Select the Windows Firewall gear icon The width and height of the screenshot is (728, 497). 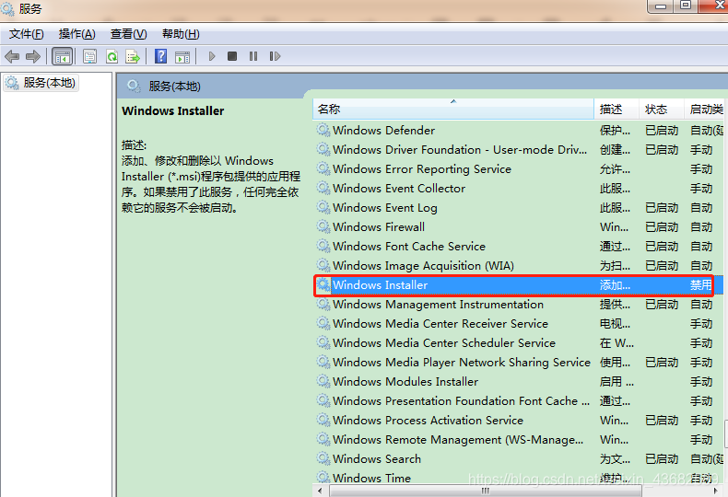[x=323, y=226]
